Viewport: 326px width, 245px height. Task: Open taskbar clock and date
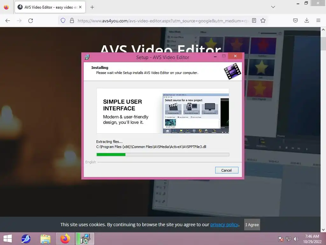pyautogui.click(x=312, y=239)
